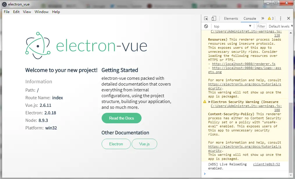The width and height of the screenshot is (295, 179).
Task: Click the warning icon beside Electron Security Warning
Action: click(205, 102)
